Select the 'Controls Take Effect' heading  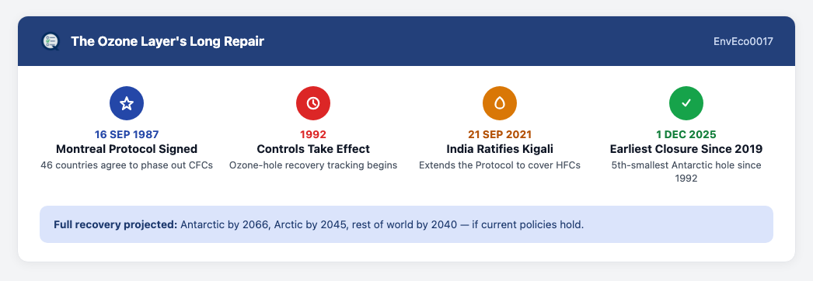[x=313, y=149]
